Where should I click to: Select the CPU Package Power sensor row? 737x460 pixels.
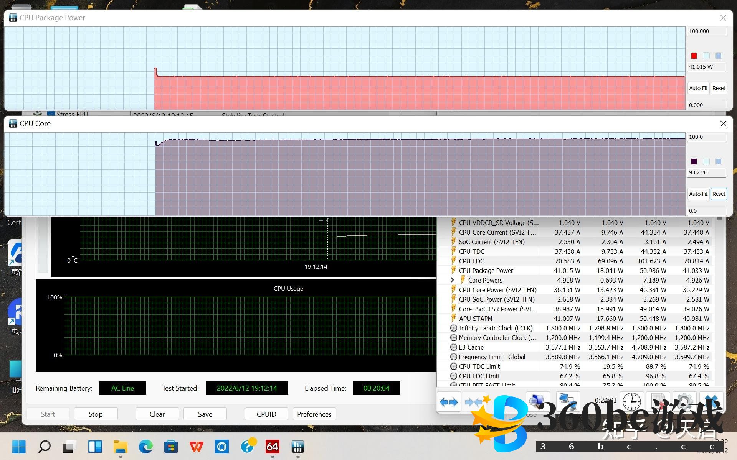tap(486, 271)
